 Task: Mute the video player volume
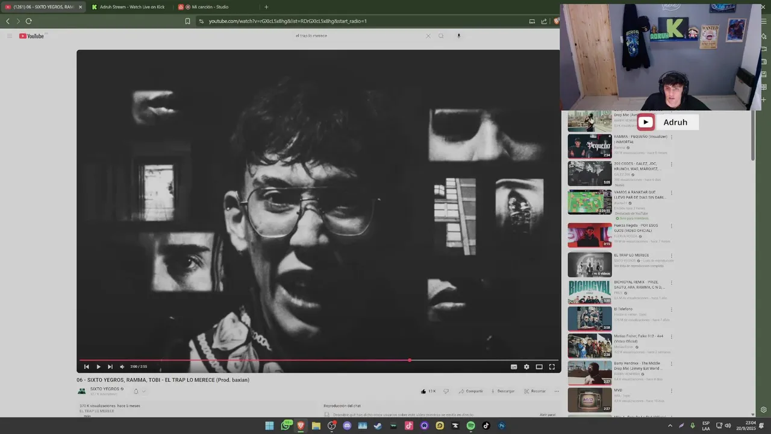click(122, 366)
